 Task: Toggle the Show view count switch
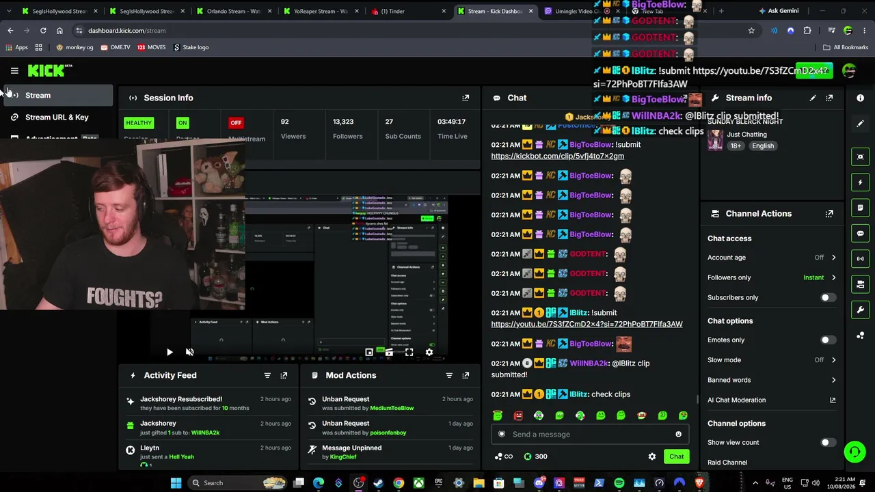pyautogui.click(x=827, y=443)
